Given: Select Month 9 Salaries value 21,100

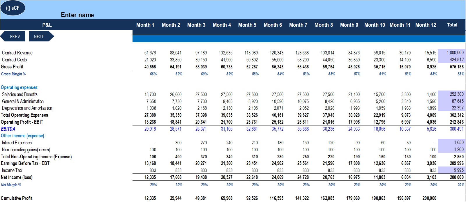Looking at the screenshot, I should (354, 94).
